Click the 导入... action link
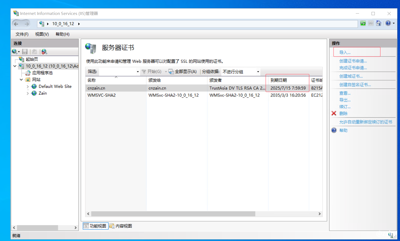Screen dimensions: 400x241 345,53
